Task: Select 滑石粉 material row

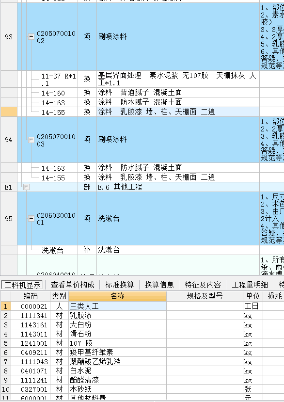Action: pos(117,334)
